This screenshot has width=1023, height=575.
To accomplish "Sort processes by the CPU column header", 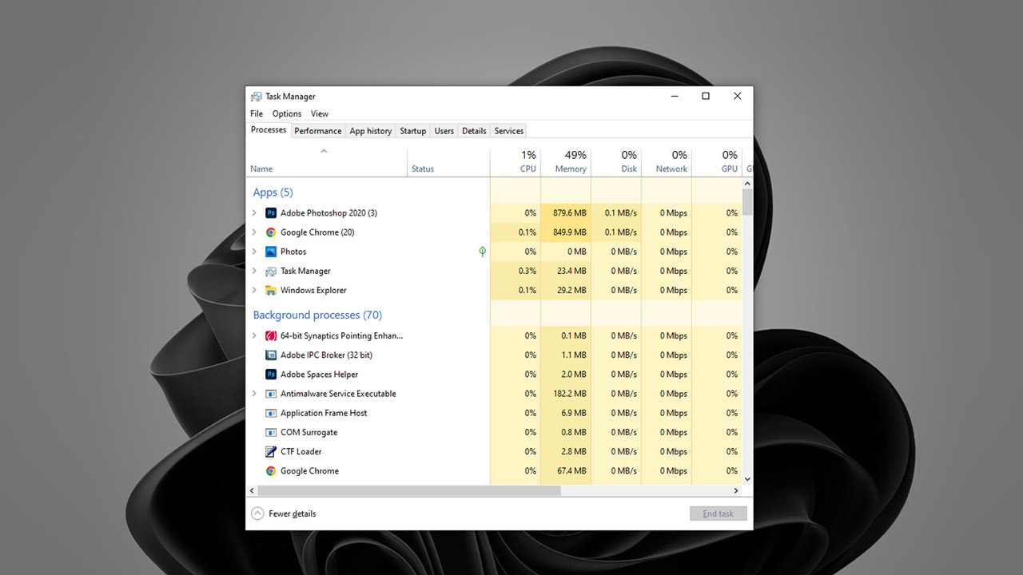I will (x=515, y=162).
